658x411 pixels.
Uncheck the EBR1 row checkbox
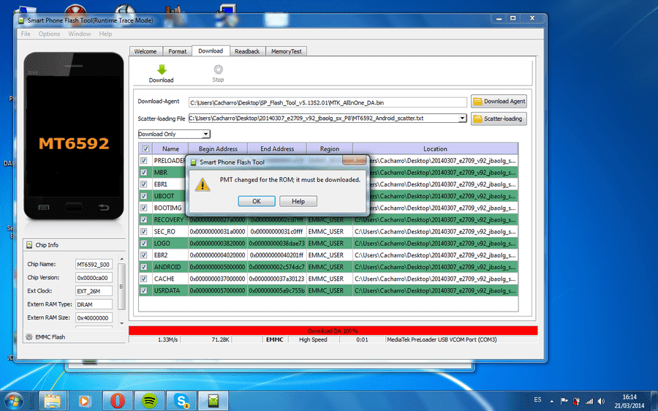[x=144, y=184]
